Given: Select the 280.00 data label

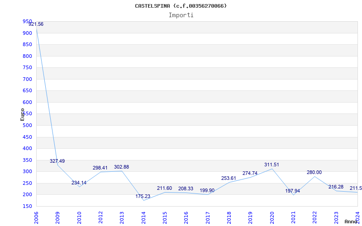Looking at the screenshot, I should pyautogui.click(x=314, y=172).
